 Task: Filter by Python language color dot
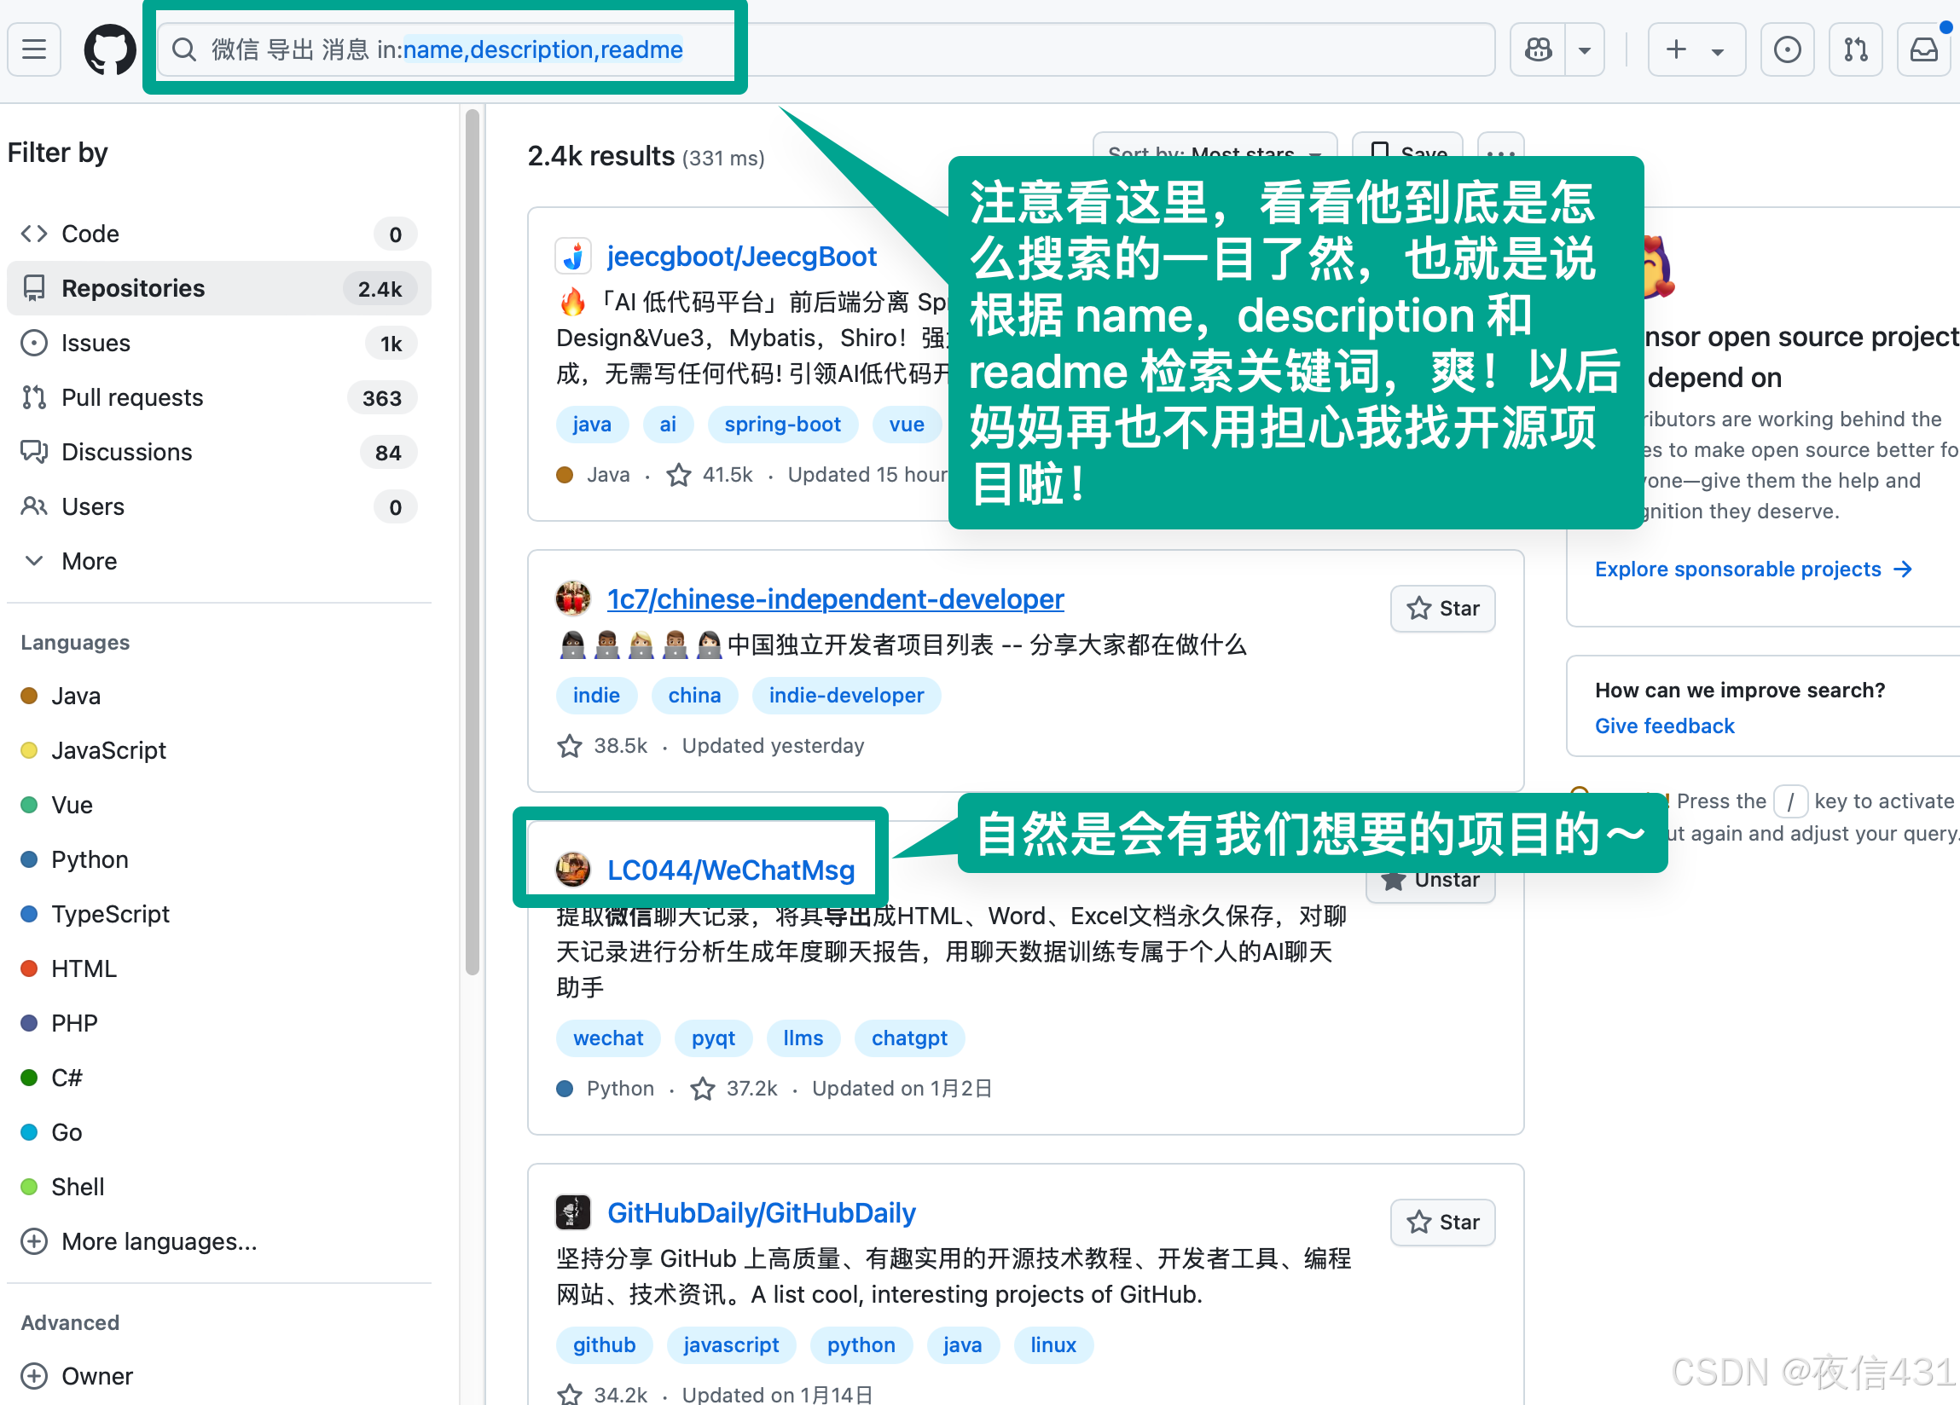tap(29, 859)
